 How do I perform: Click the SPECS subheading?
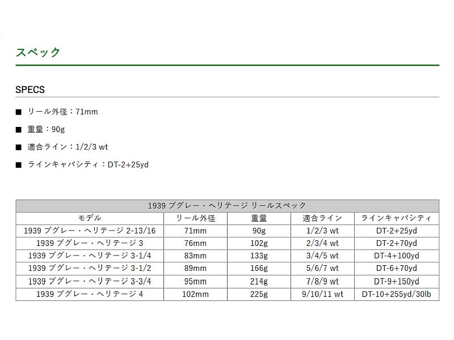tap(30, 90)
